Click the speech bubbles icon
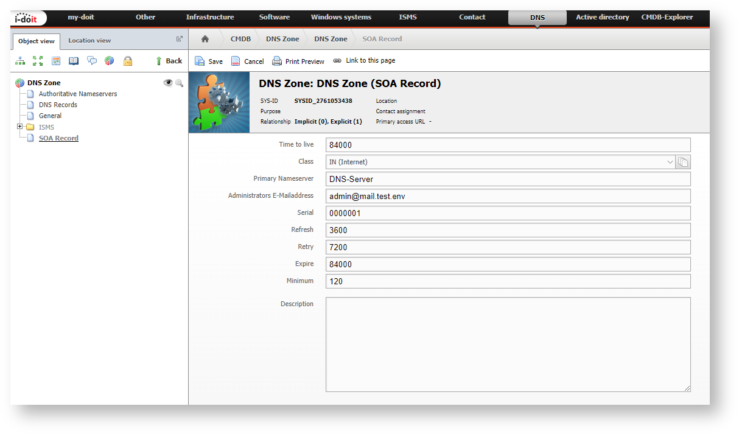The width and height of the screenshot is (739, 434). [92, 61]
